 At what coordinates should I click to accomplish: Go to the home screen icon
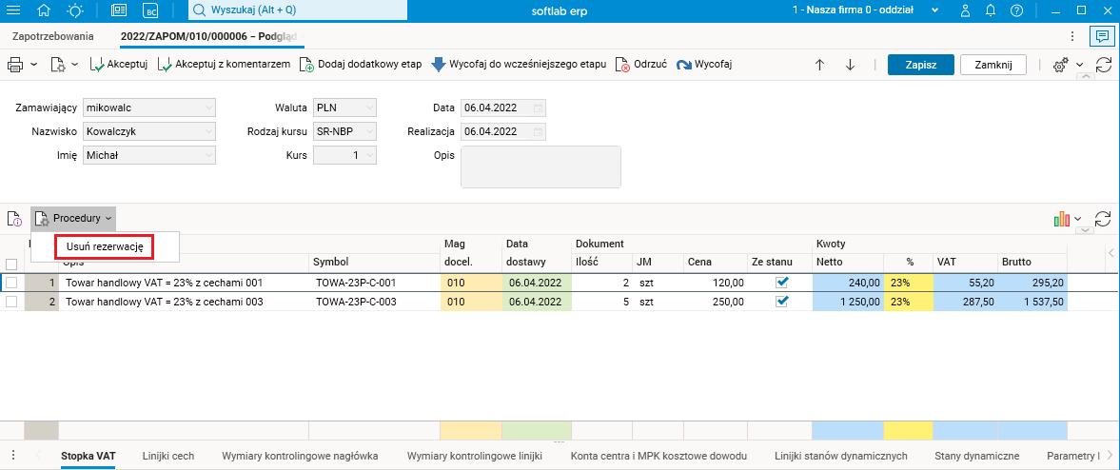coord(45,10)
